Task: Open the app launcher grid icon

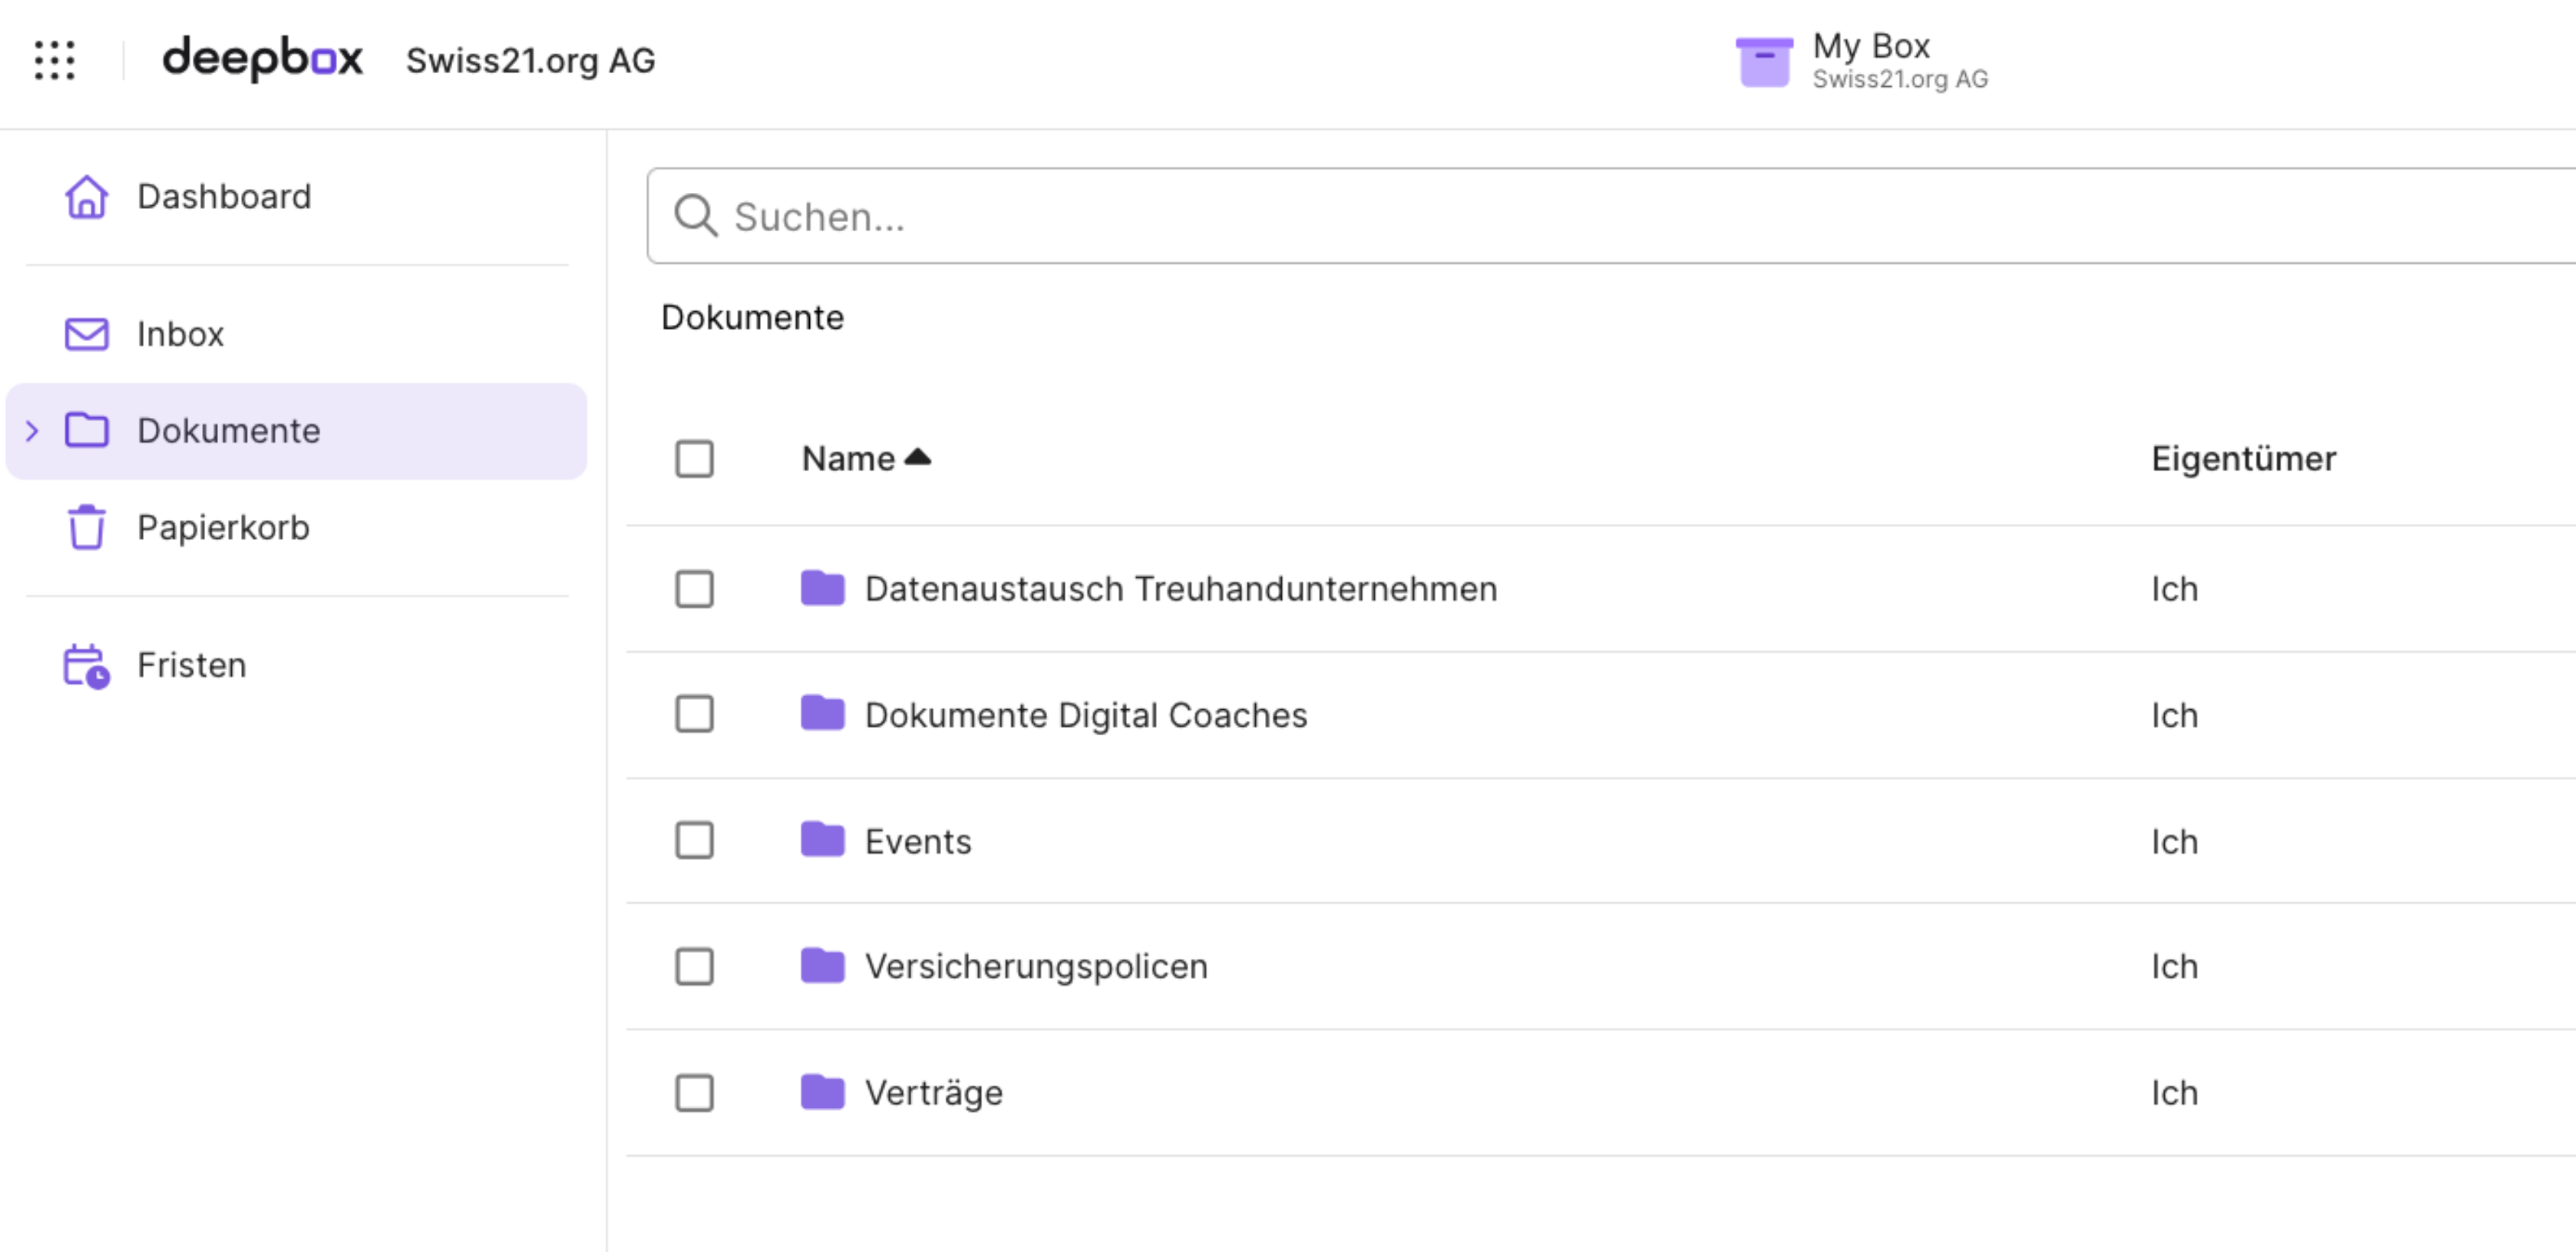Action: 55,60
